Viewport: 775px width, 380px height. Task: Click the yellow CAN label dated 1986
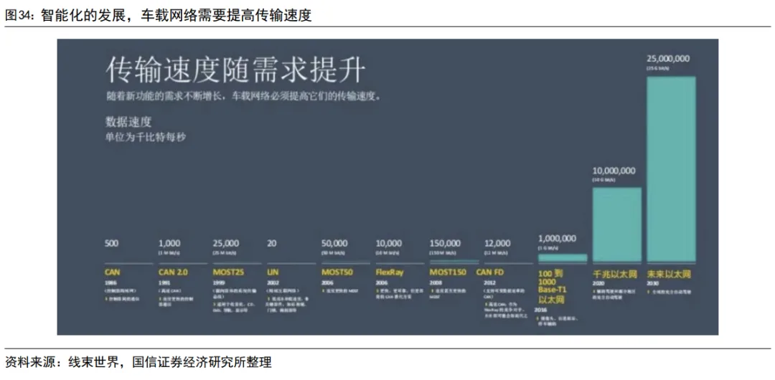coord(112,272)
